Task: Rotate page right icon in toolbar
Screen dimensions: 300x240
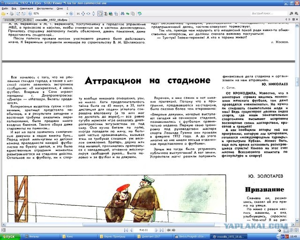Action: pos(23,14)
